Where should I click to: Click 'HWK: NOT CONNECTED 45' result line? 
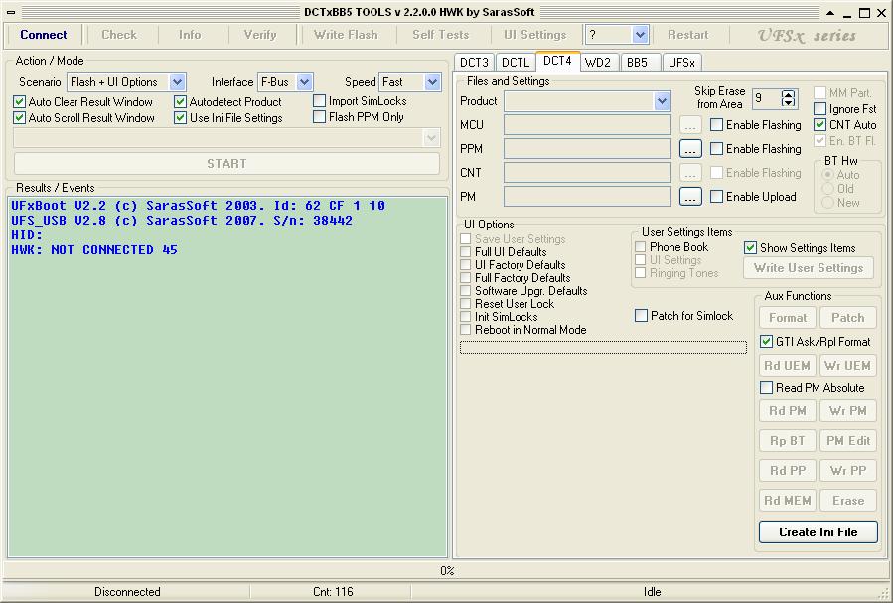94,250
